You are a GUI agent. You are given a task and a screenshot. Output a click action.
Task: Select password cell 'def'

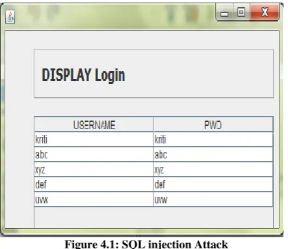(x=213, y=184)
